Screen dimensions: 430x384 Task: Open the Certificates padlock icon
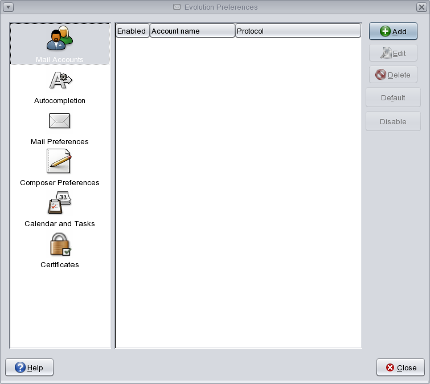pyautogui.click(x=60, y=244)
